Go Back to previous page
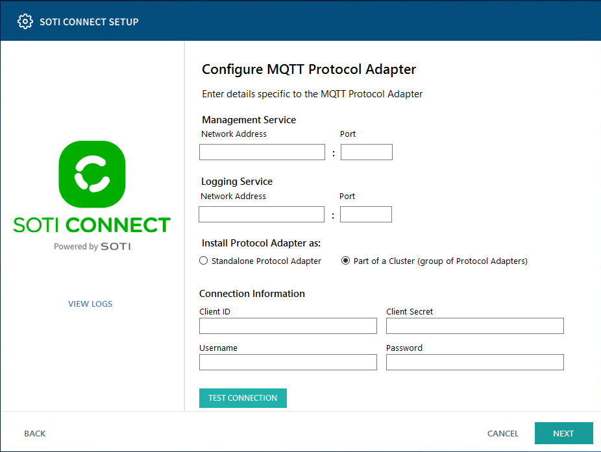The height and width of the screenshot is (452, 601). pos(35,433)
